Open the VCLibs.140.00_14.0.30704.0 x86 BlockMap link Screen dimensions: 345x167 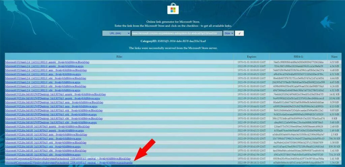coord(46,150)
